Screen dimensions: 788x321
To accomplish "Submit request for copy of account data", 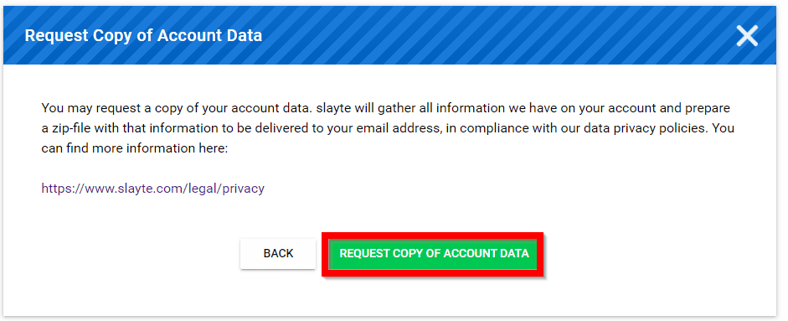I will [434, 254].
